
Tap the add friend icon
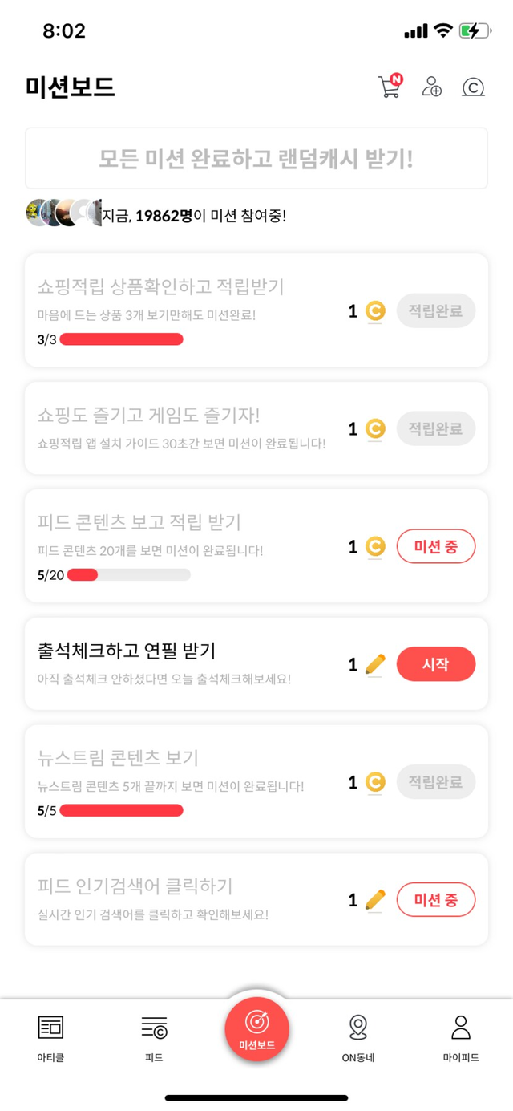[432, 87]
